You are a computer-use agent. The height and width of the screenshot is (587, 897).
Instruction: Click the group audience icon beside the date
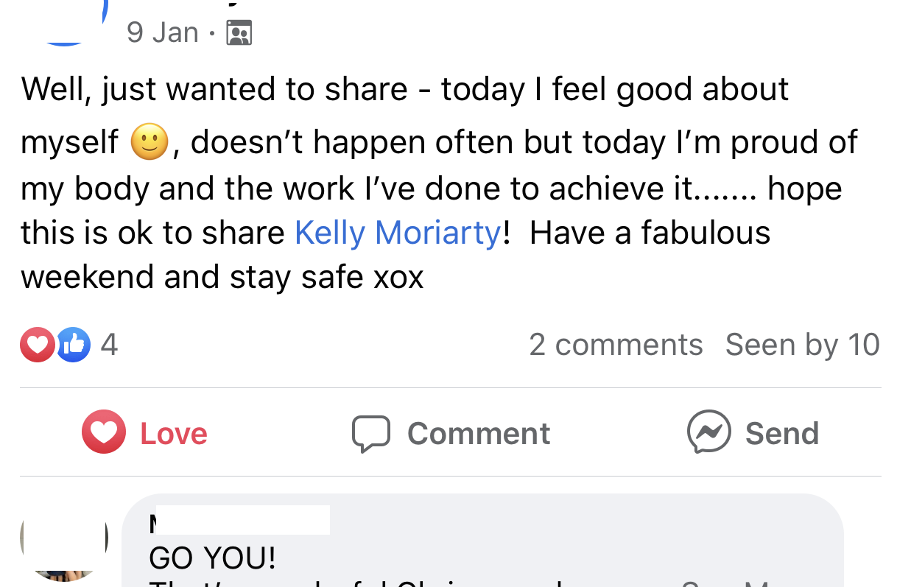[239, 33]
